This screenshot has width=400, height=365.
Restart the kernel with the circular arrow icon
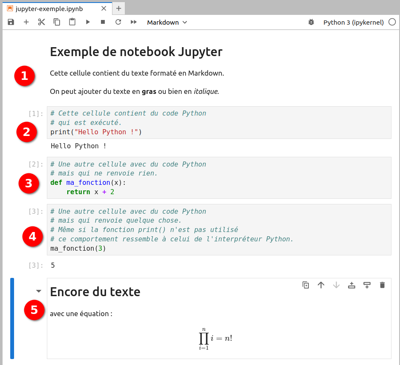coord(118,22)
